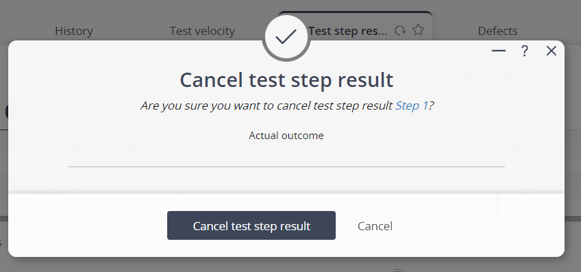Dismiss dialog using the plain Cancel button
Viewport: 581px width, 272px height.
[375, 226]
